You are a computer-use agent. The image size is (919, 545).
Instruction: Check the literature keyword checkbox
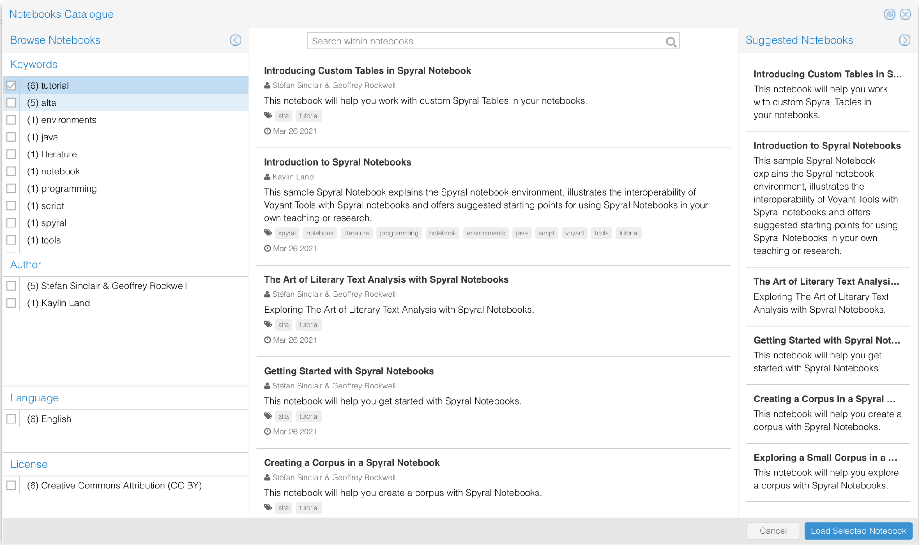(11, 154)
